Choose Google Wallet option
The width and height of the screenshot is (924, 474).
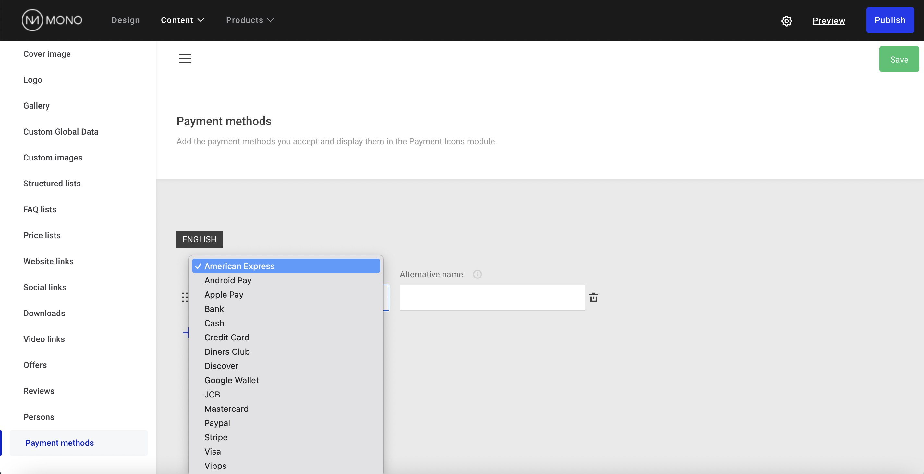pos(286,380)
